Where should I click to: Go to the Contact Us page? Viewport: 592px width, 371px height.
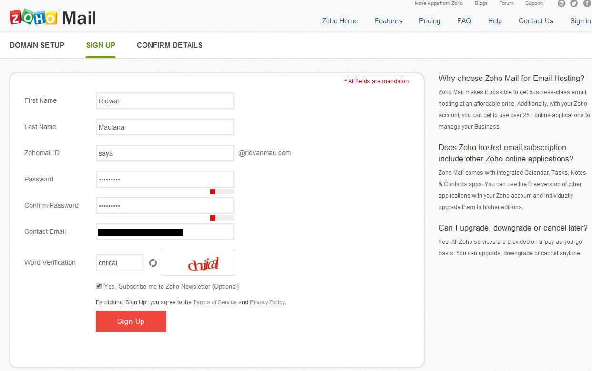tap(536, 21)
